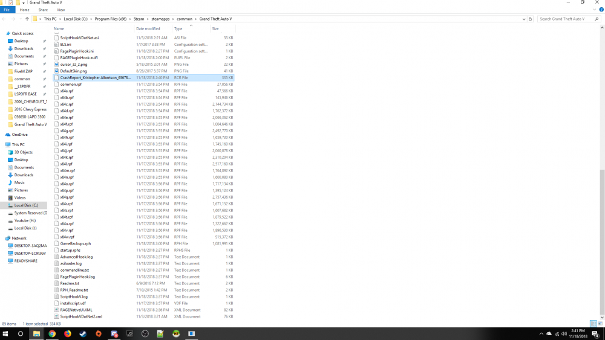
Task: Sort files by Date modified column
Action: (x=153, y=29)
